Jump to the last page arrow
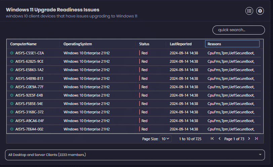 [x=256, y=138]
